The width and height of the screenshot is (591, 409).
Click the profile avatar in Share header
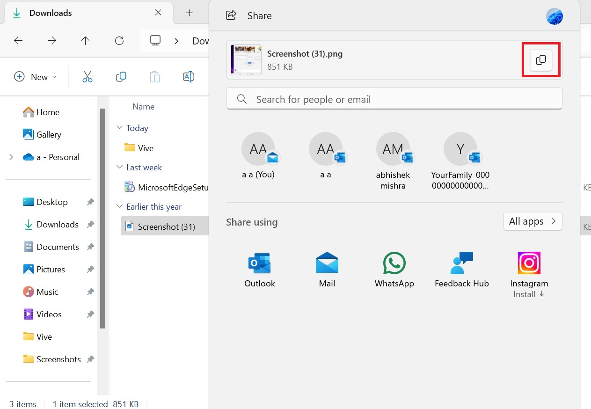click(555, 16)
